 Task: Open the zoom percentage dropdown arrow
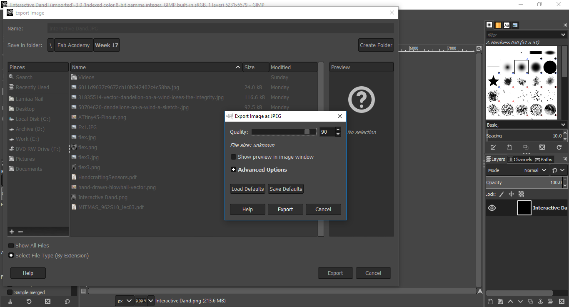point(150,301)
